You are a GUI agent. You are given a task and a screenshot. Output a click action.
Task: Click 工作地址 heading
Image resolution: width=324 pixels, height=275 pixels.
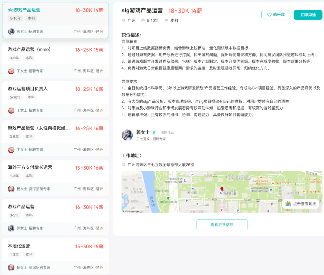[x=131, y=155]
